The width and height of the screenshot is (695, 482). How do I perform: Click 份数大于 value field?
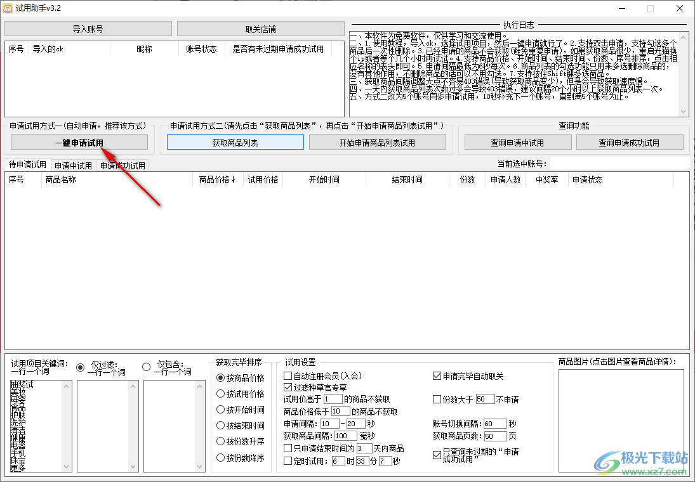[485, 399]
